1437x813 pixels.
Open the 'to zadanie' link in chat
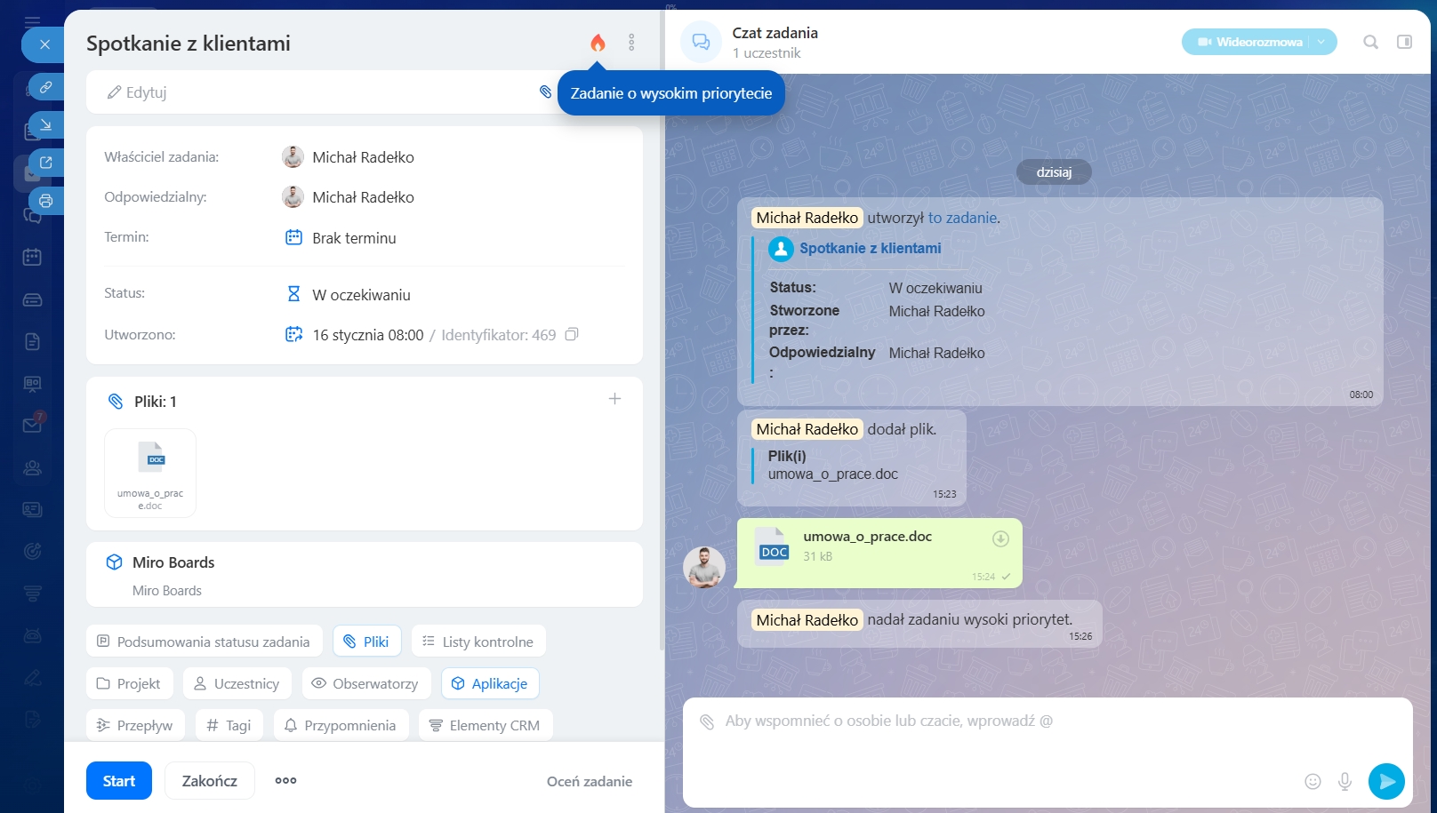962,218
